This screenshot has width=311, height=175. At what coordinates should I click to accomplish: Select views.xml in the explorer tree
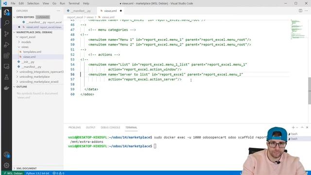click(38, 57)
